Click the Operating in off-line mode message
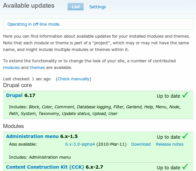196x171 pixels. (34, 24)
